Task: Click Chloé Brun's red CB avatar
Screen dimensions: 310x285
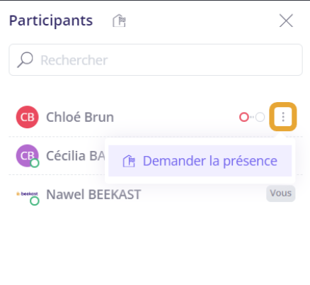Action: pyautogui.click(x=28, y=117)
